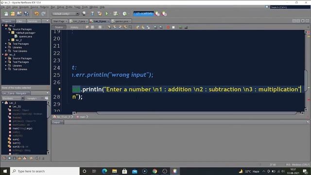Switch editor to Source view
This screenshot has height=175, width=311.
(x=59, y=27)
